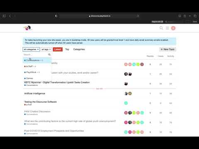Click Safari downloads icon
The image size is (199, 149).
pos(180,16)
